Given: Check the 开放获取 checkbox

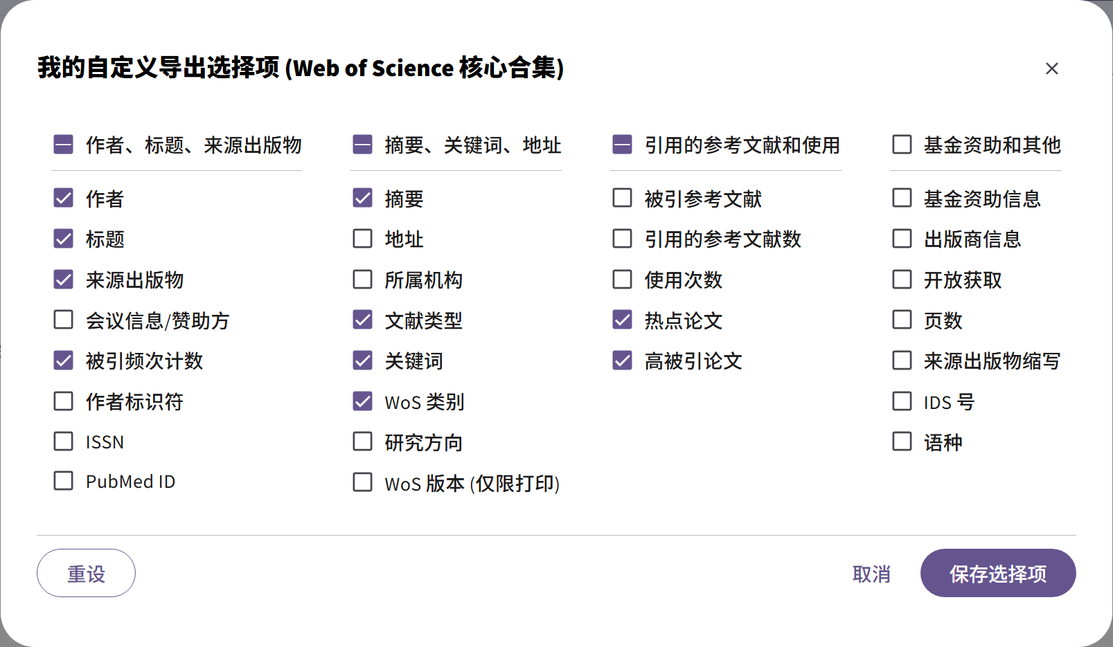Looking at the screenshot, I should click(902, 280).
